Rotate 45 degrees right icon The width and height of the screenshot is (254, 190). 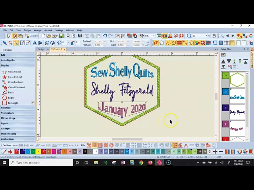point(53,43)
